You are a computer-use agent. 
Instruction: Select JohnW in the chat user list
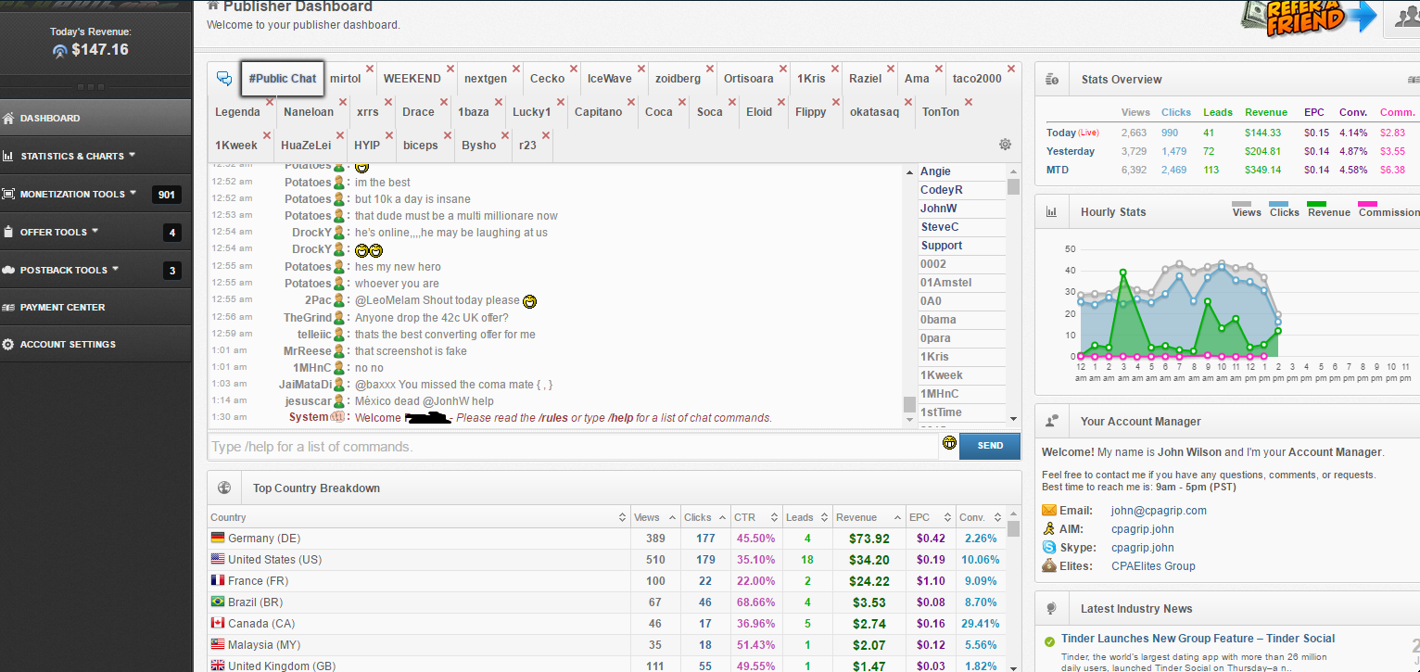click(x=939, y=209)
